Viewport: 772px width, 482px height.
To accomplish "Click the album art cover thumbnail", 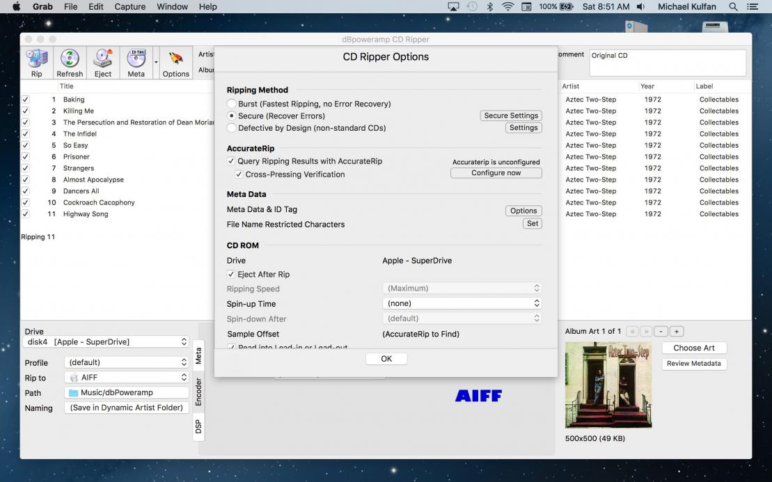I will [608, 384].
